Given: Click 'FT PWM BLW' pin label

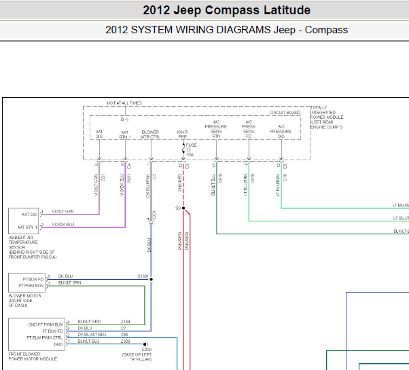Looking at the screenshot, I should (31, 286).
